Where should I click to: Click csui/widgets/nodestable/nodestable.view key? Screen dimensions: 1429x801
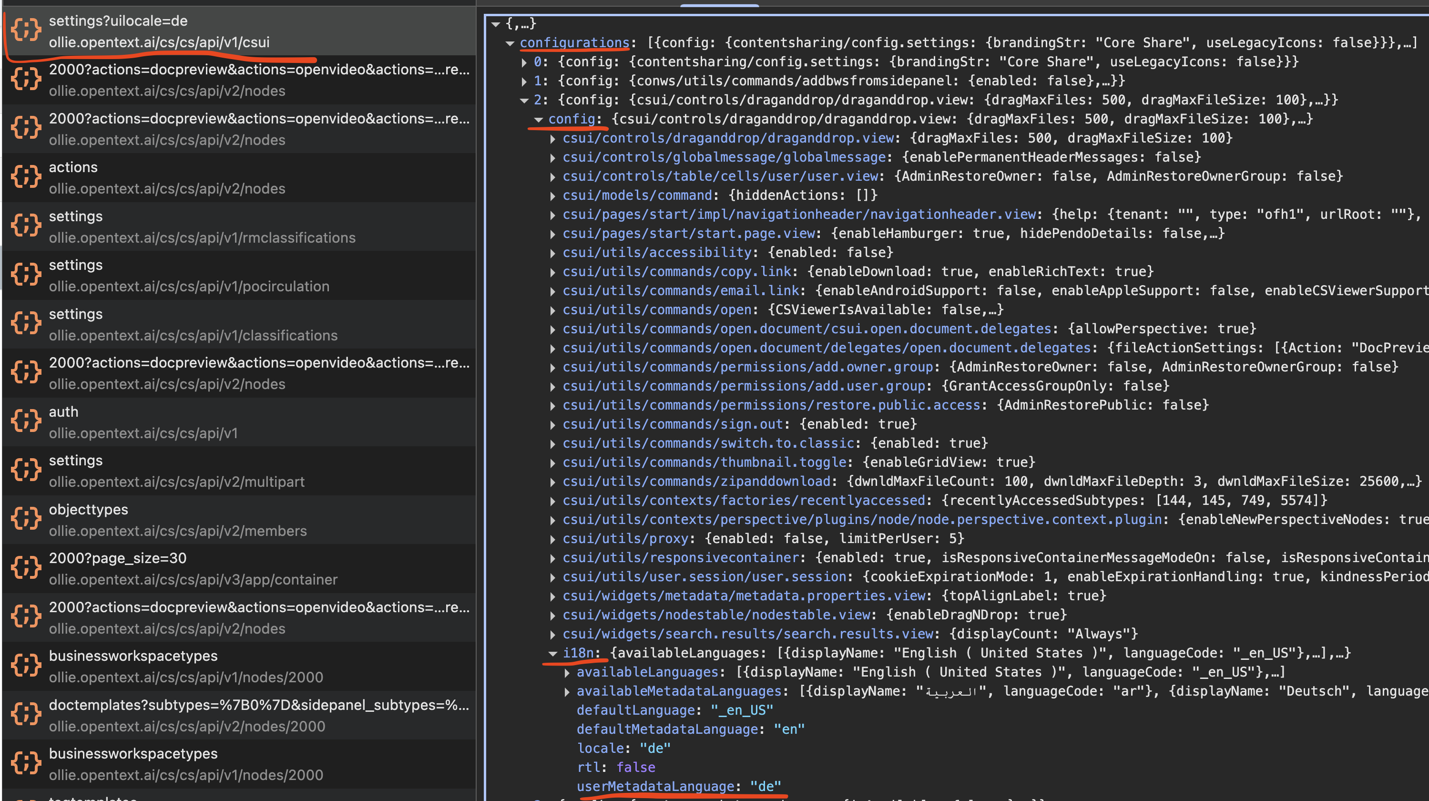click(716, 615)
